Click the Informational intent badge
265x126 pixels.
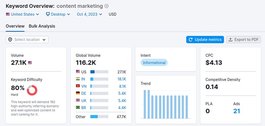154,63
